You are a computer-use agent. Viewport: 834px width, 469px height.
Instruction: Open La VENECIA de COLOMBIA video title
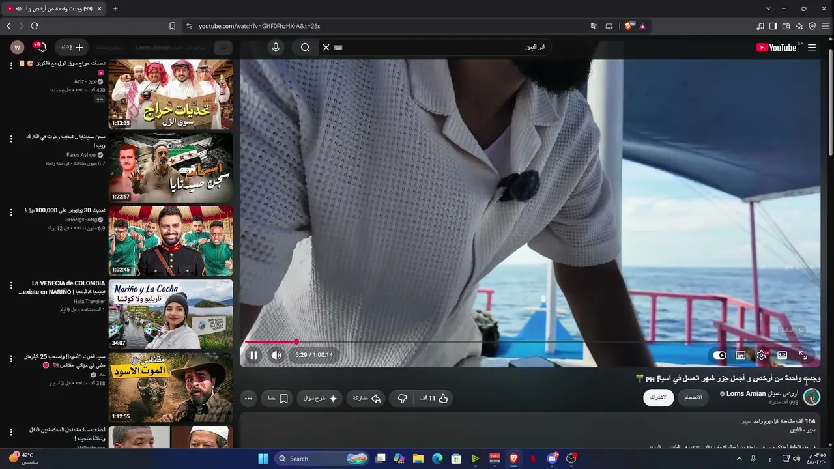click(63, 287)
